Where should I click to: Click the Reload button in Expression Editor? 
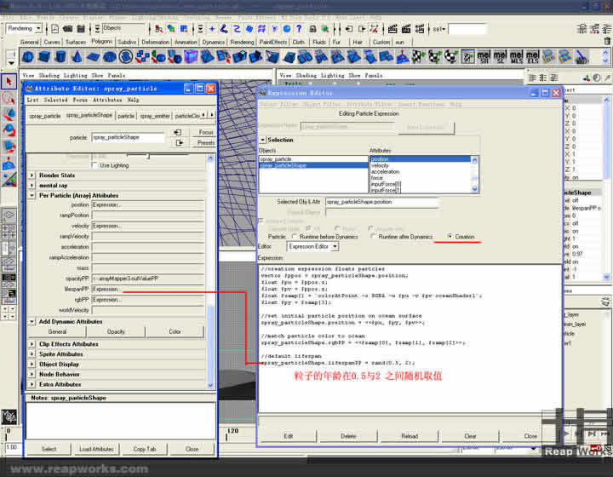410,435
